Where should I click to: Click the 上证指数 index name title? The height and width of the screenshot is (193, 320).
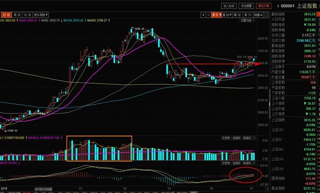[307, 6]
